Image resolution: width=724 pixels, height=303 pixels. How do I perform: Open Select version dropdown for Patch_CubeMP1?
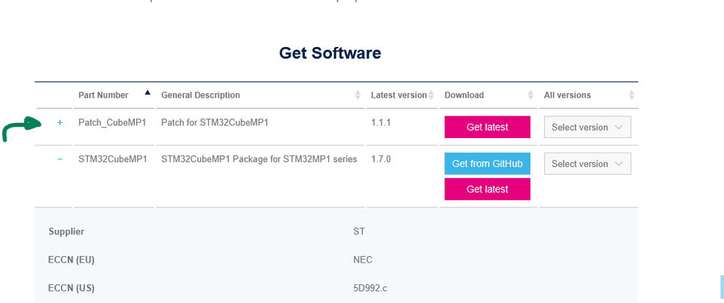tap(587, 127)
